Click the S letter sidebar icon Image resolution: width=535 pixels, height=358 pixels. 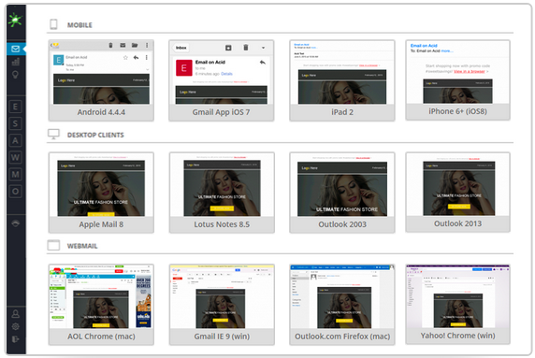tap(15, 123)
